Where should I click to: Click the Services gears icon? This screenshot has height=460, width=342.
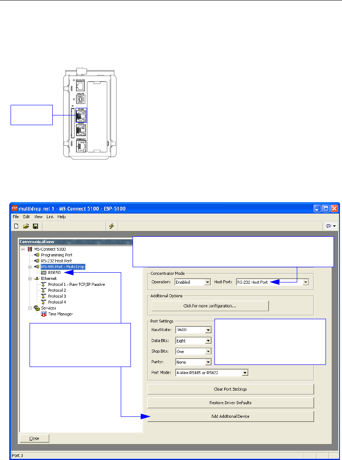click(37, 308)
